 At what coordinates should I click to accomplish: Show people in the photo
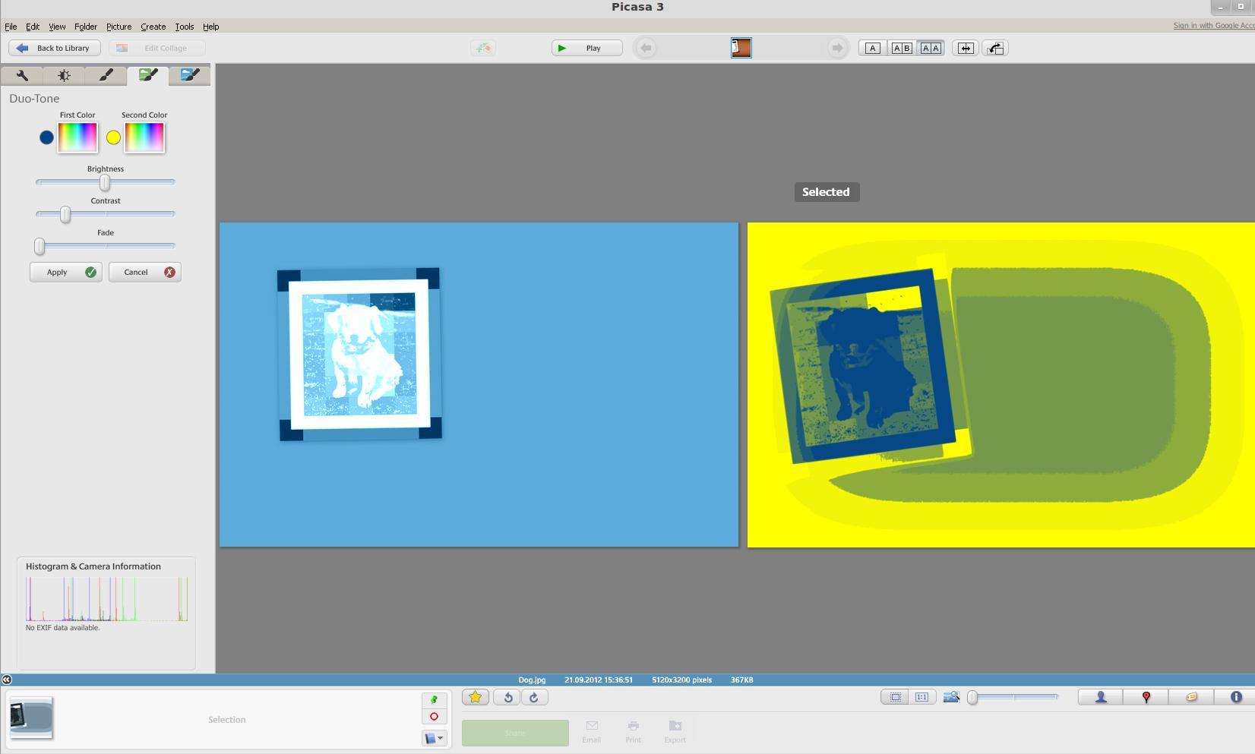click(x=1100, y=696)
